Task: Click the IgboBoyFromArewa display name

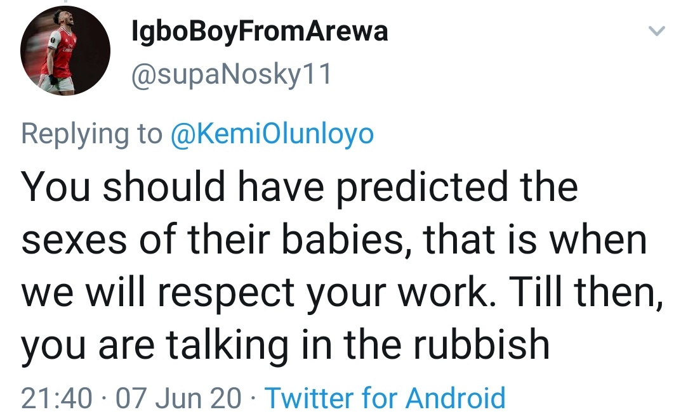Action: point(258,32)
